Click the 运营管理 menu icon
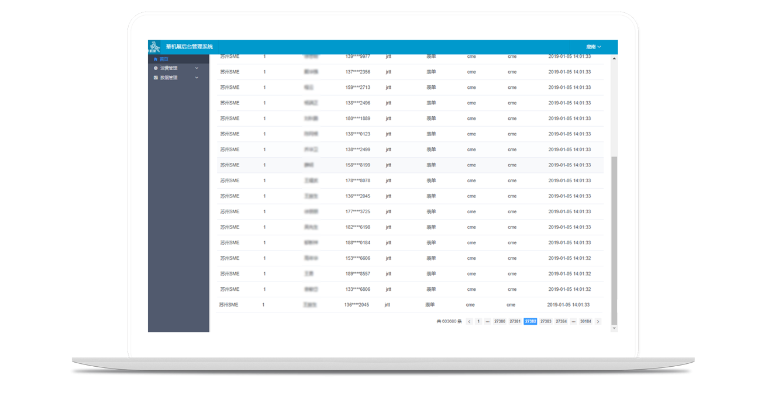The height and width of the screenshot is (403, 765). point(156,68)
